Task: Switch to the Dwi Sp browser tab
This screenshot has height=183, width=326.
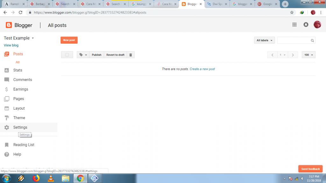Action: coord(217,4)
